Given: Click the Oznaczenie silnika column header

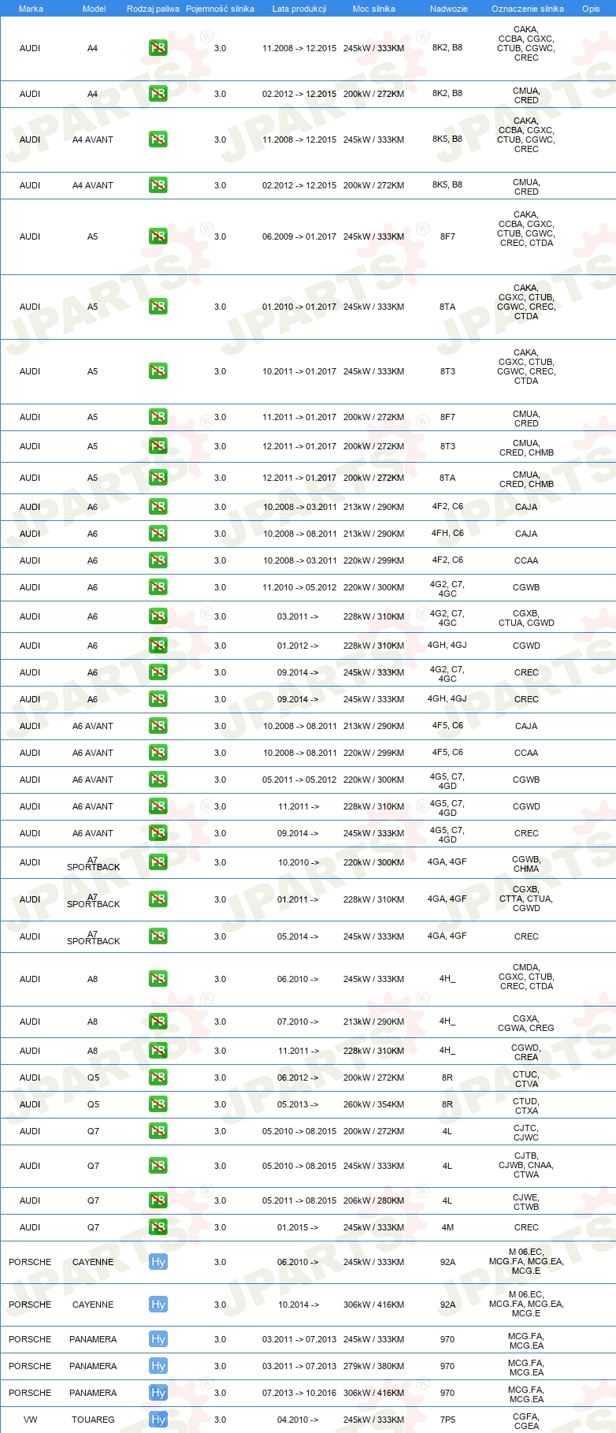Looking at the screenshot, I should pos(528,9).
